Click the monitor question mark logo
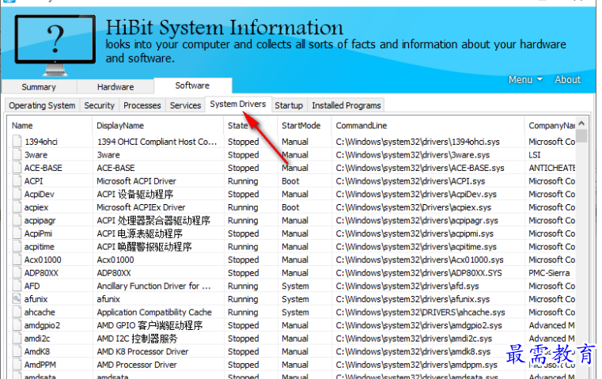602x379 pixels. pos(55,45)
